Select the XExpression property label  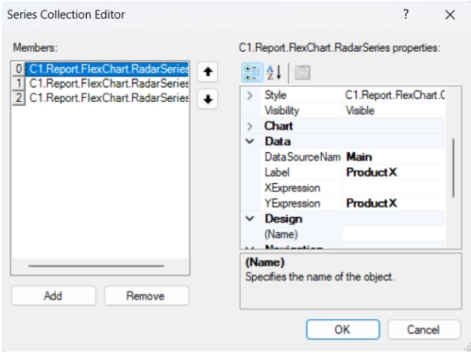(293, 188)
